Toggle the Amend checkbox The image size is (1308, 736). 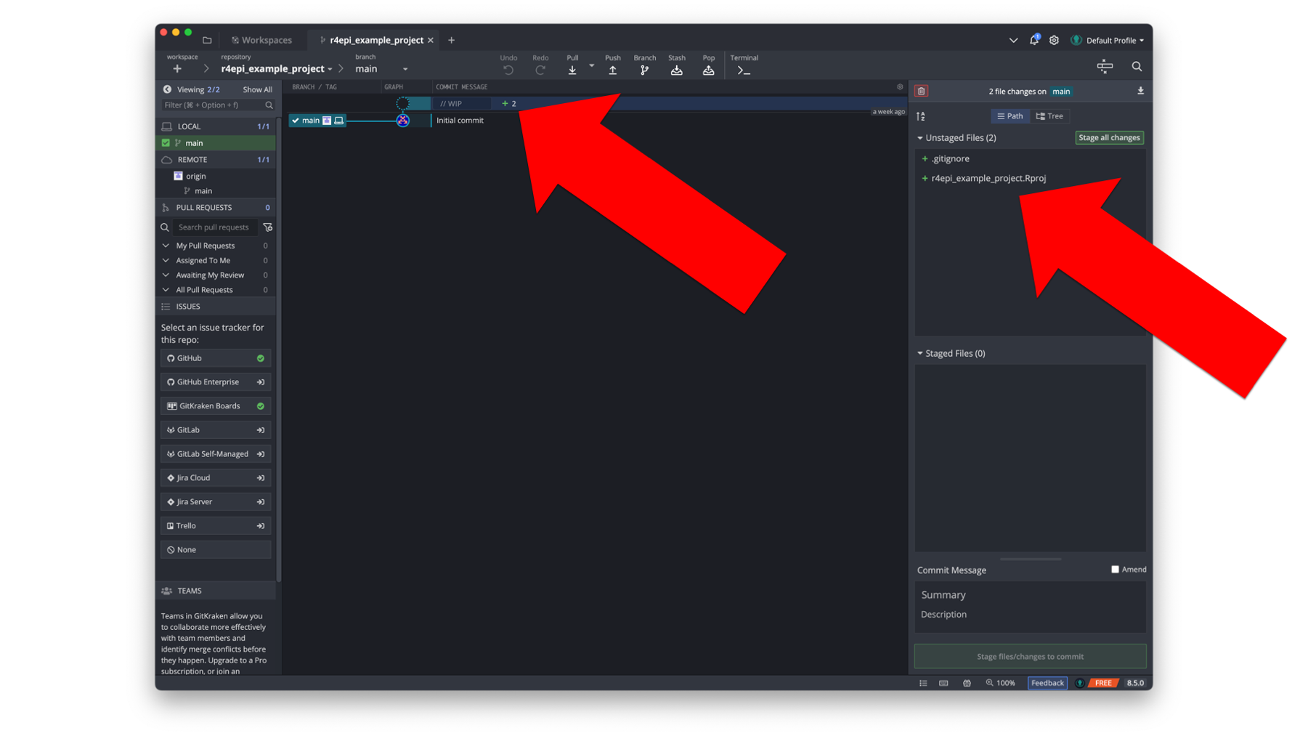pyautogui.click(x=1115, y=570)
